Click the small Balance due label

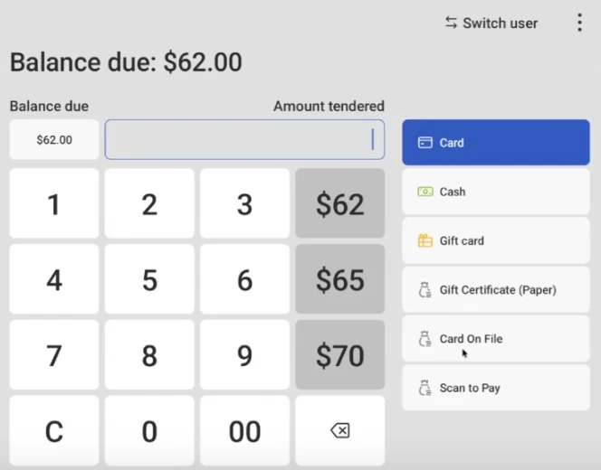pos(49,106)
